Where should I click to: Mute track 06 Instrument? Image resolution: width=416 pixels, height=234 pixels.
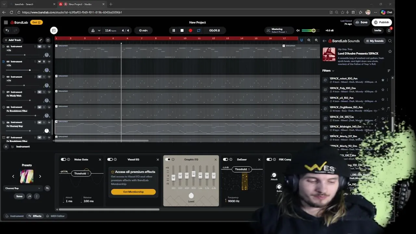40,123
